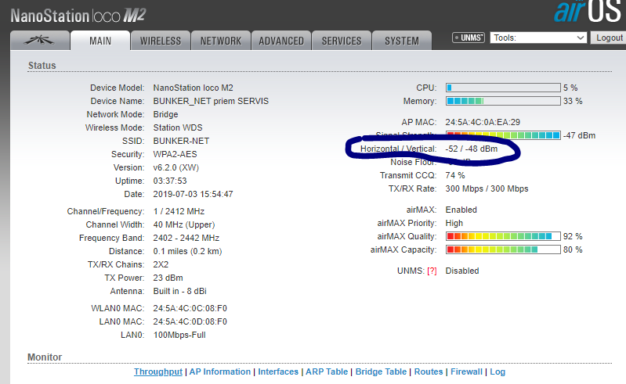Open the SERVICES tab

pos(342,41)
